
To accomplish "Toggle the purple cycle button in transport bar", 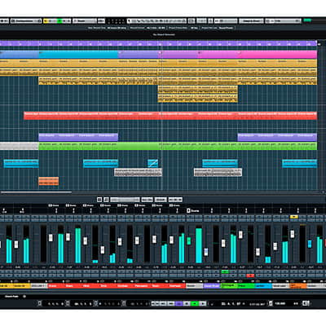I will [x=178, y=303].
